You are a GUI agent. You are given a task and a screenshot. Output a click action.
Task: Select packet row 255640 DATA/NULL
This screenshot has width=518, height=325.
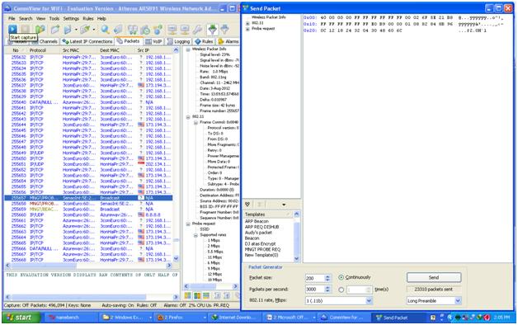[88, 102]
